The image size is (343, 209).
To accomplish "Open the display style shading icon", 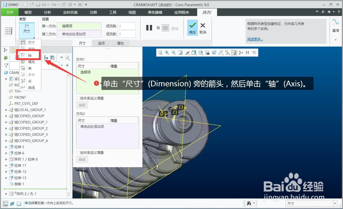I will pyautogui.click(x=187, y=53).
